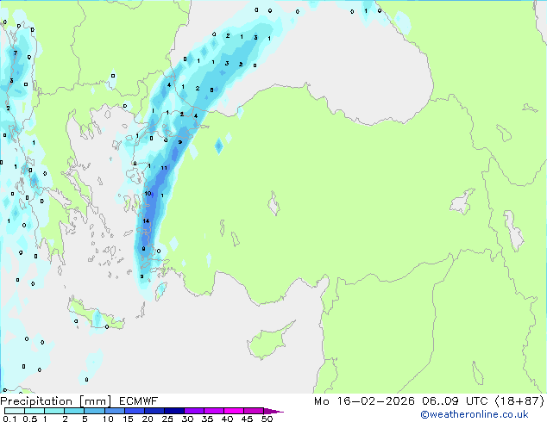
Task: Click the '(18+87)' forecast run label
Action: pos(519,401)
